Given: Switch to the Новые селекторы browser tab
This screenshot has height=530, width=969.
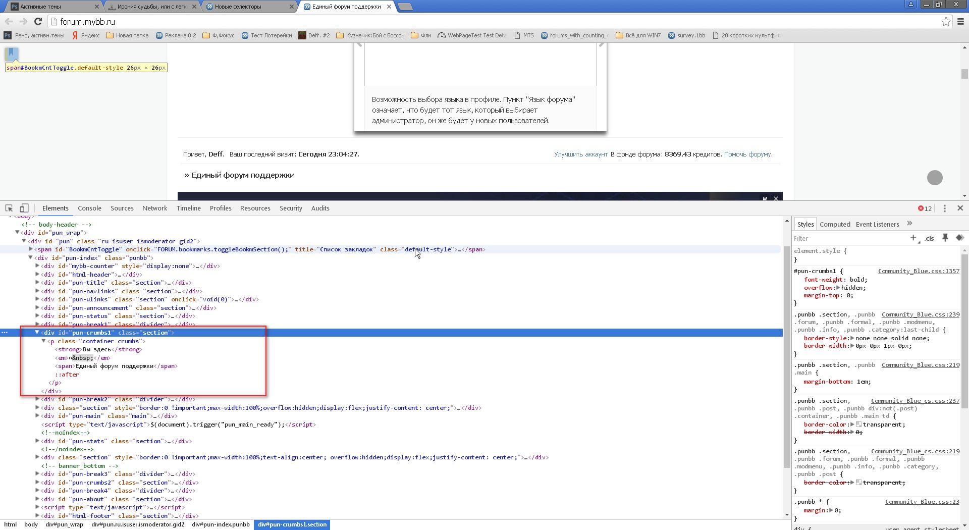Looking at the screenshot, I should (x=248, y=7).
